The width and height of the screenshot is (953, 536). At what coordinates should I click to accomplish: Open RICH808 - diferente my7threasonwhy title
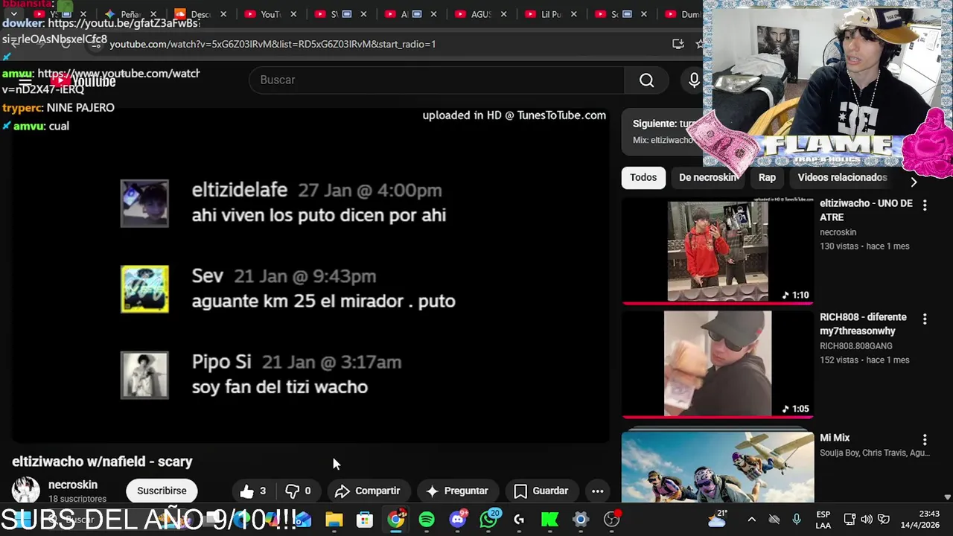[x=863, y=324]
